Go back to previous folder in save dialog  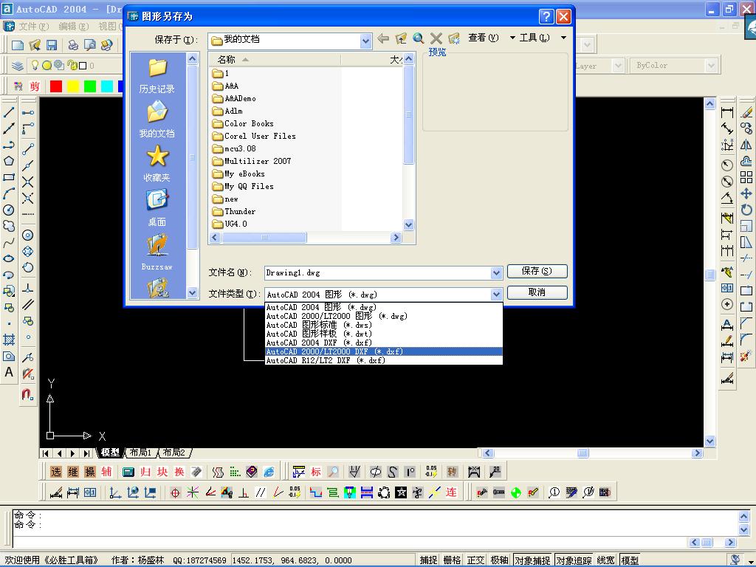tap(383, 38)
